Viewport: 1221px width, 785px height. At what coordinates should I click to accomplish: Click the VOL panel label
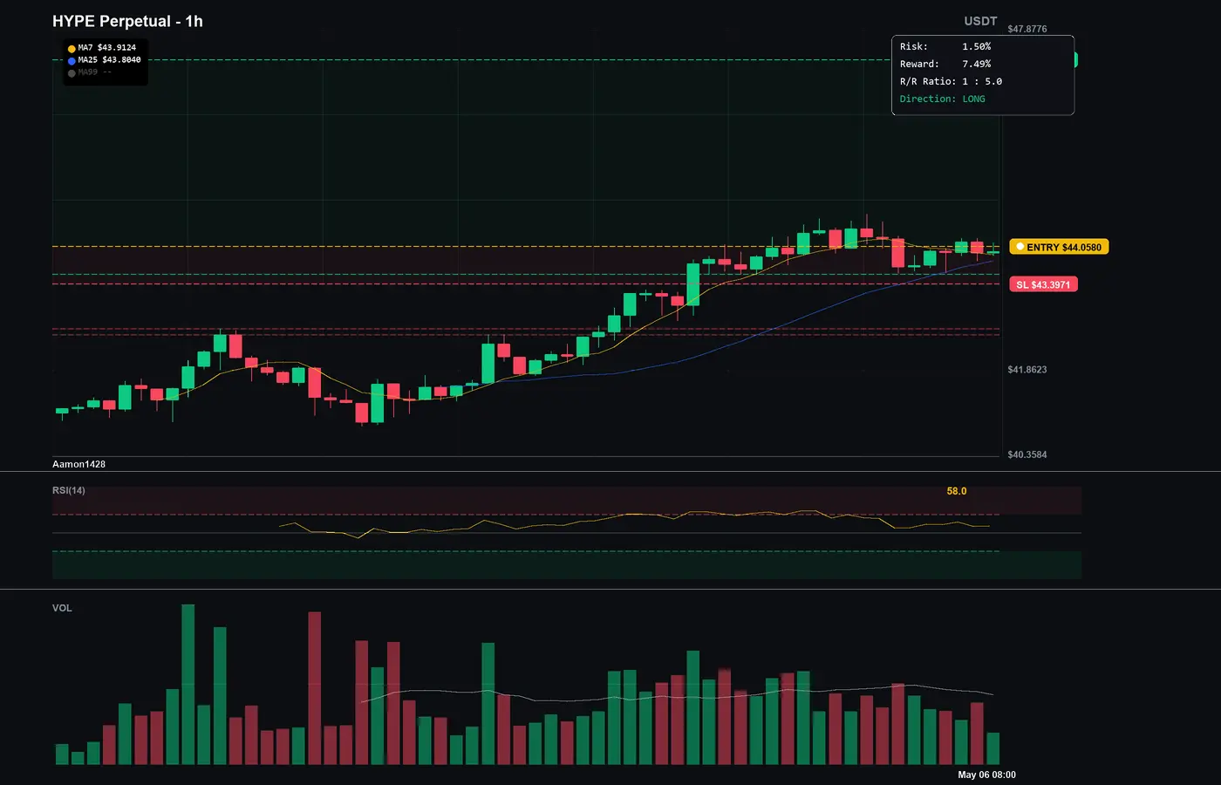point(62,608)
